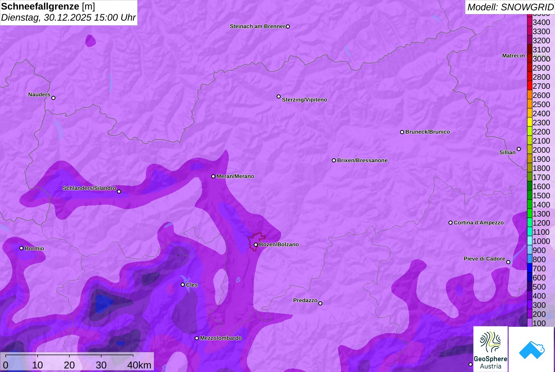This screenshot has height=372, width=555.
Task: Click the Bruneck/Brunico marker dot
Action: pos(402,132)
